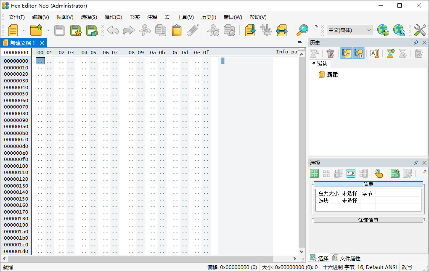Toggle 改写 overwrite mode in status bar
This screenshot has height=272, width=429.
tap(408, 267)
